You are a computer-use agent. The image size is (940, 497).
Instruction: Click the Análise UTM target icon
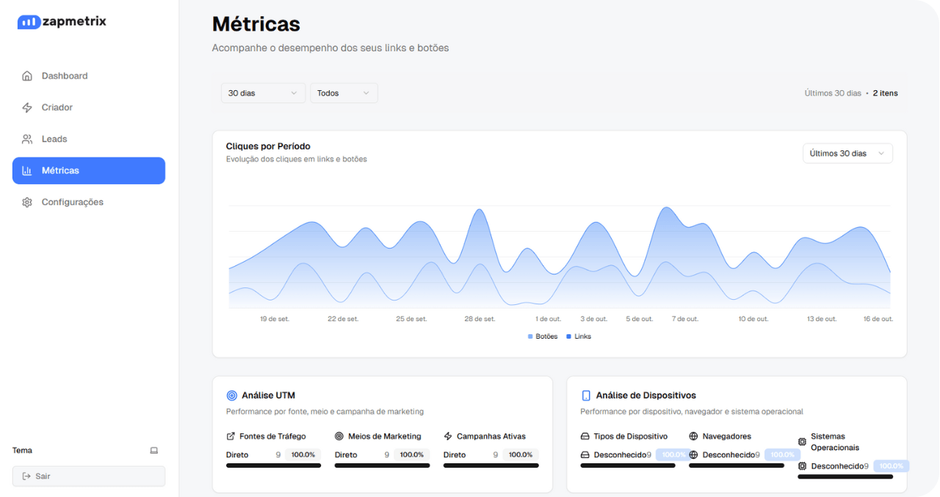232,396
